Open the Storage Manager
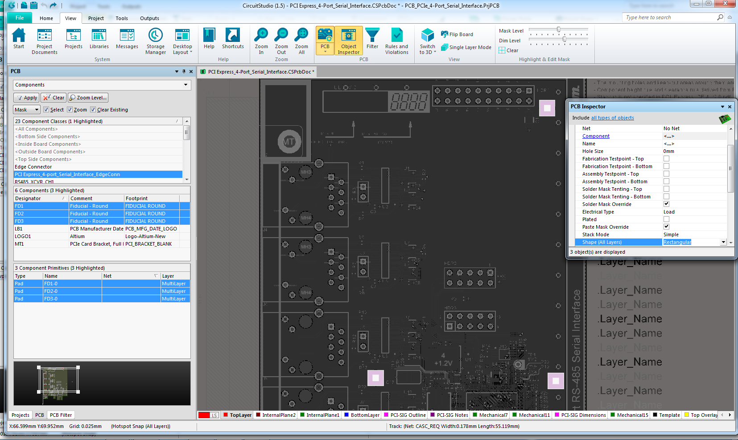This screenshot has height=440, width=738. point(156,41)
